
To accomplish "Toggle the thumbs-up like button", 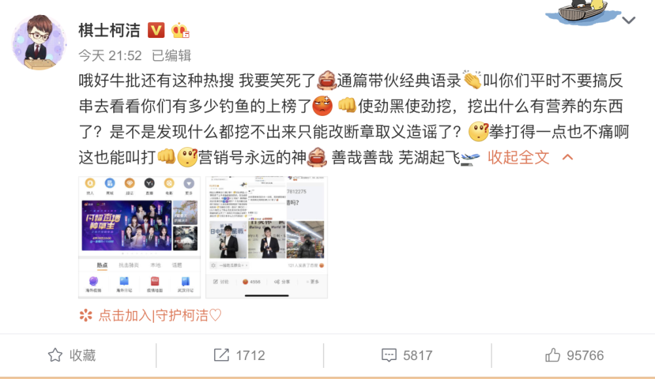I will tap(553, 355).
